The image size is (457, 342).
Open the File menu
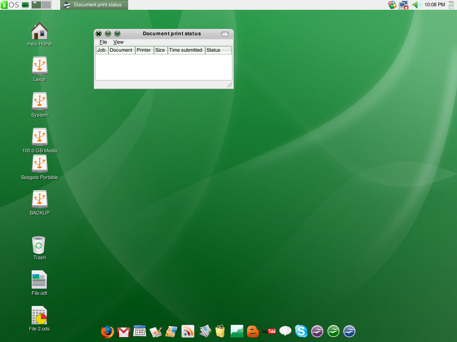coord(103,42)
